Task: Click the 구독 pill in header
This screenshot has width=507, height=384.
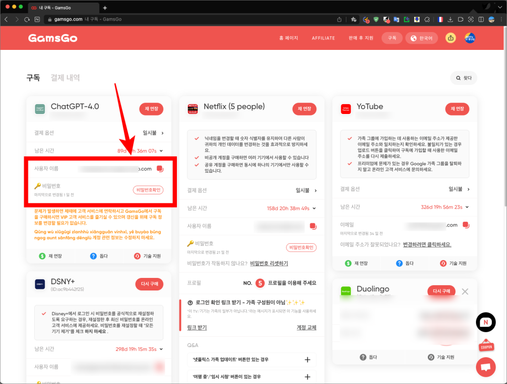Action: [x=392, y=38]
